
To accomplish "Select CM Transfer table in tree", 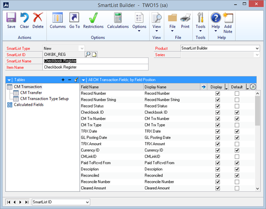I will coord(31,93).
